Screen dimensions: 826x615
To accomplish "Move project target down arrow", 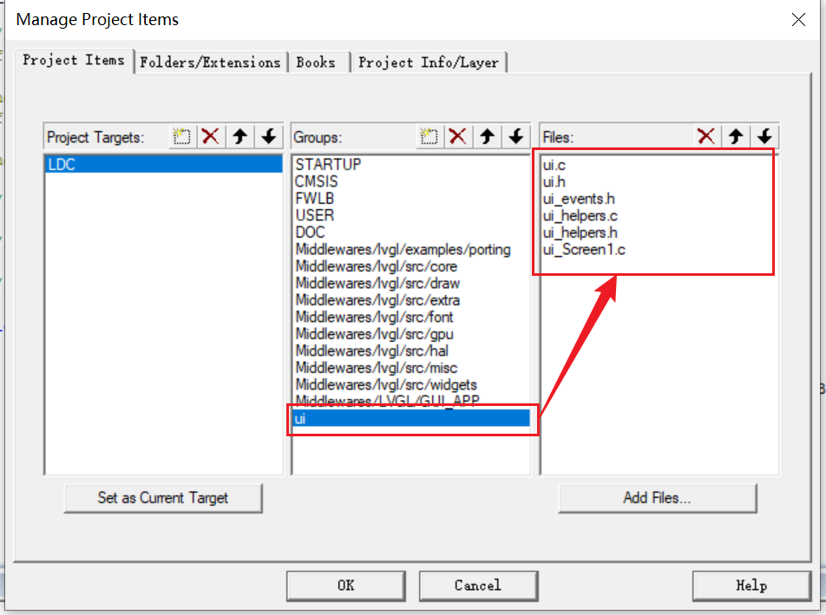I will (x=268, y=136).
